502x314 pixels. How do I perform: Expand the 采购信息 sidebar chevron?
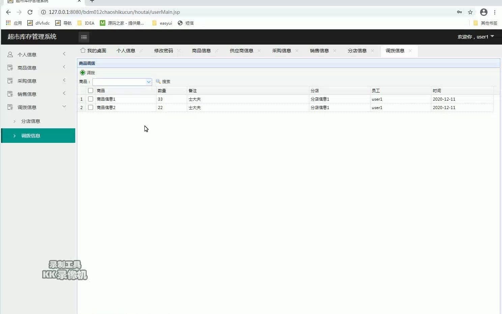click(x=64, y=80)
